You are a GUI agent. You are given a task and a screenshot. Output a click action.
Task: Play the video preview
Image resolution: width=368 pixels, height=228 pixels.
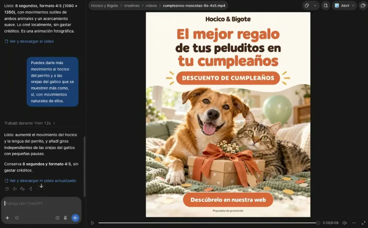point(93,223)
